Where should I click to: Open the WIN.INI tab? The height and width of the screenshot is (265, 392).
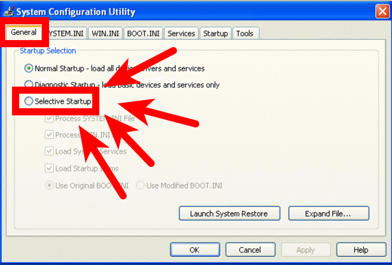pyautogui.click(x=105, y=33)
